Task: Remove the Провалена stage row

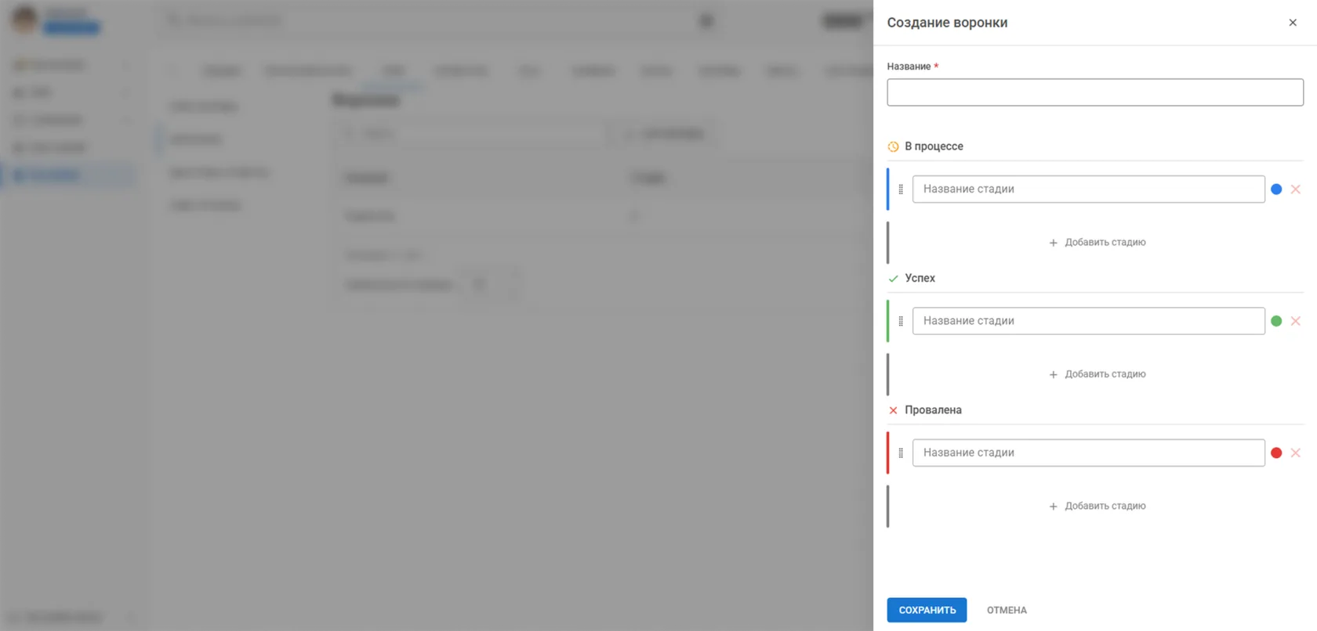Action: pyautogui.click(x=1296, y=453)
